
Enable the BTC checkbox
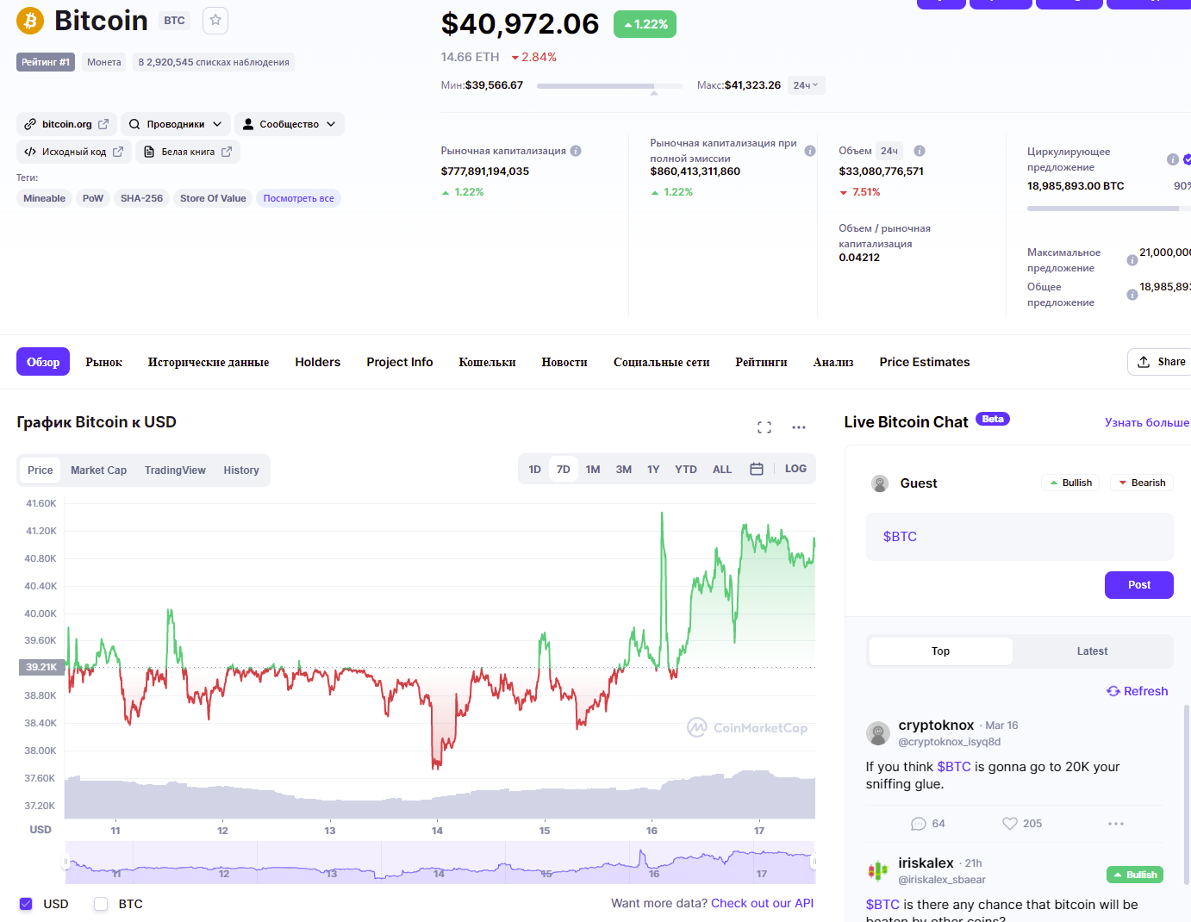[x=101, y=904]
